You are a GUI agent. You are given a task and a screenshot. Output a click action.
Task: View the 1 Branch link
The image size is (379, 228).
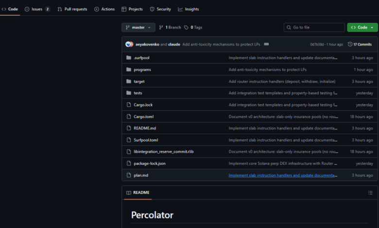170,28
